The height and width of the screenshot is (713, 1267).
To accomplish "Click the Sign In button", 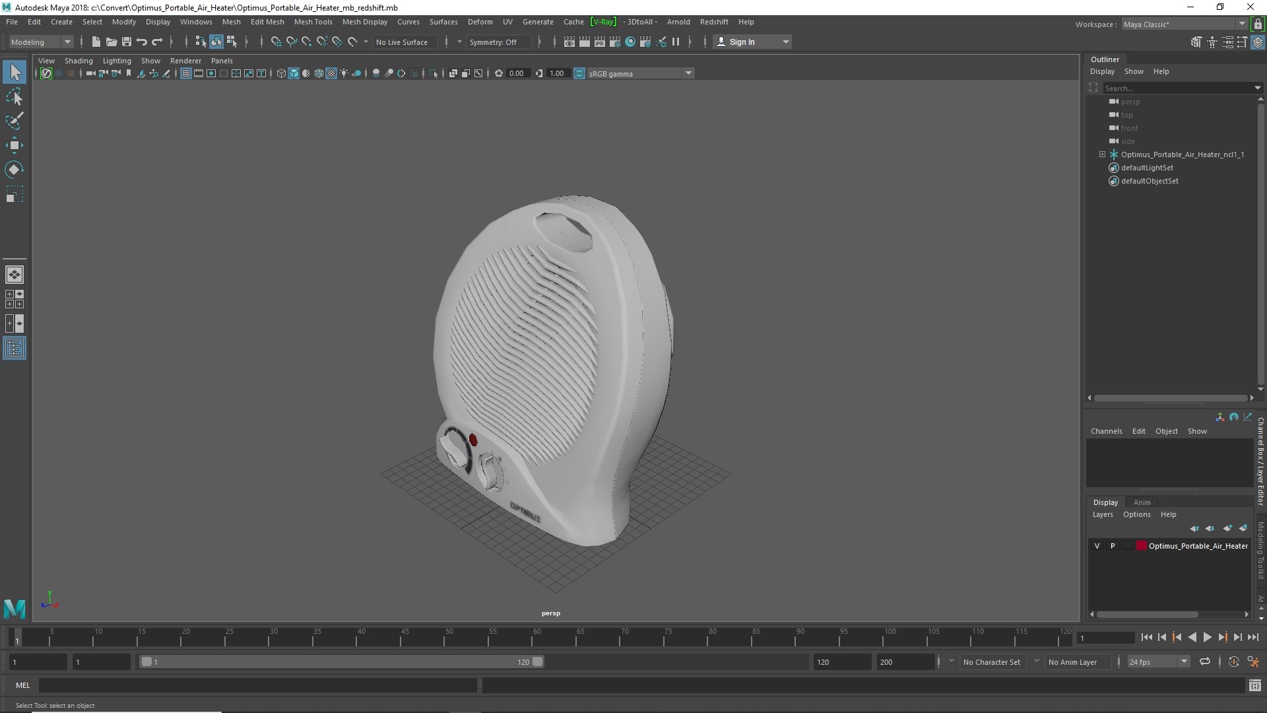I will [752, 42].
